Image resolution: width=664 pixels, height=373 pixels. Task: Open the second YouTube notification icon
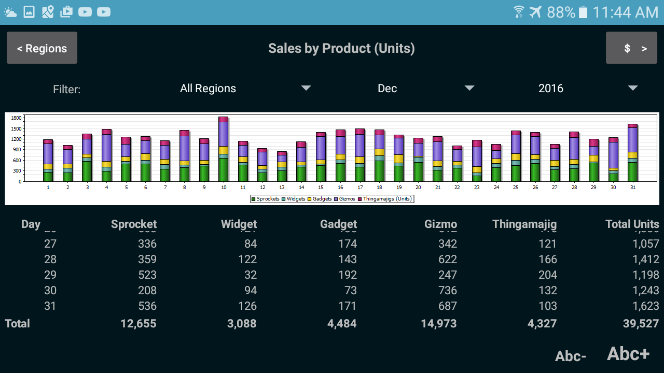103,11
